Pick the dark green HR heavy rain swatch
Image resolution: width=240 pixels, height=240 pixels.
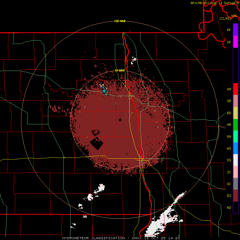click(235, 125)
